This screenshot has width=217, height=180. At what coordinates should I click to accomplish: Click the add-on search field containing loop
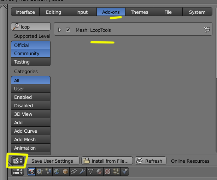click(31, 26)
